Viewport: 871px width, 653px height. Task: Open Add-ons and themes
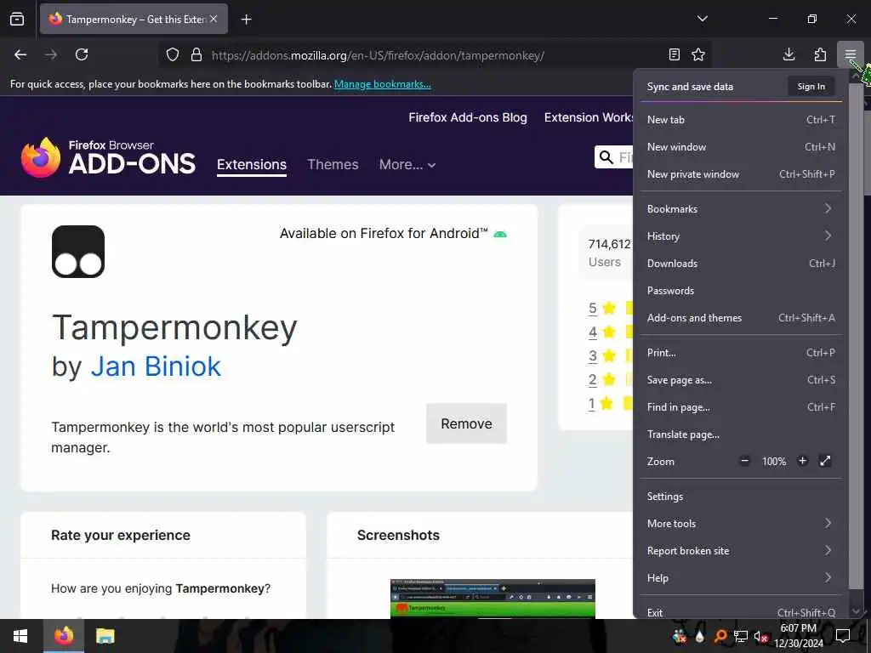[741, 318]
